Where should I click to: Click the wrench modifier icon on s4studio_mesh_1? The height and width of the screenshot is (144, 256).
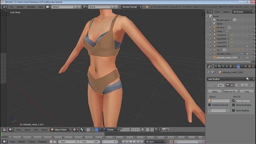tap(242, 54)
